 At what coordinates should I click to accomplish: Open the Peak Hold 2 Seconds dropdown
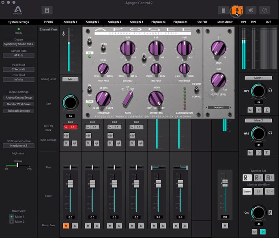coord(19,69)
